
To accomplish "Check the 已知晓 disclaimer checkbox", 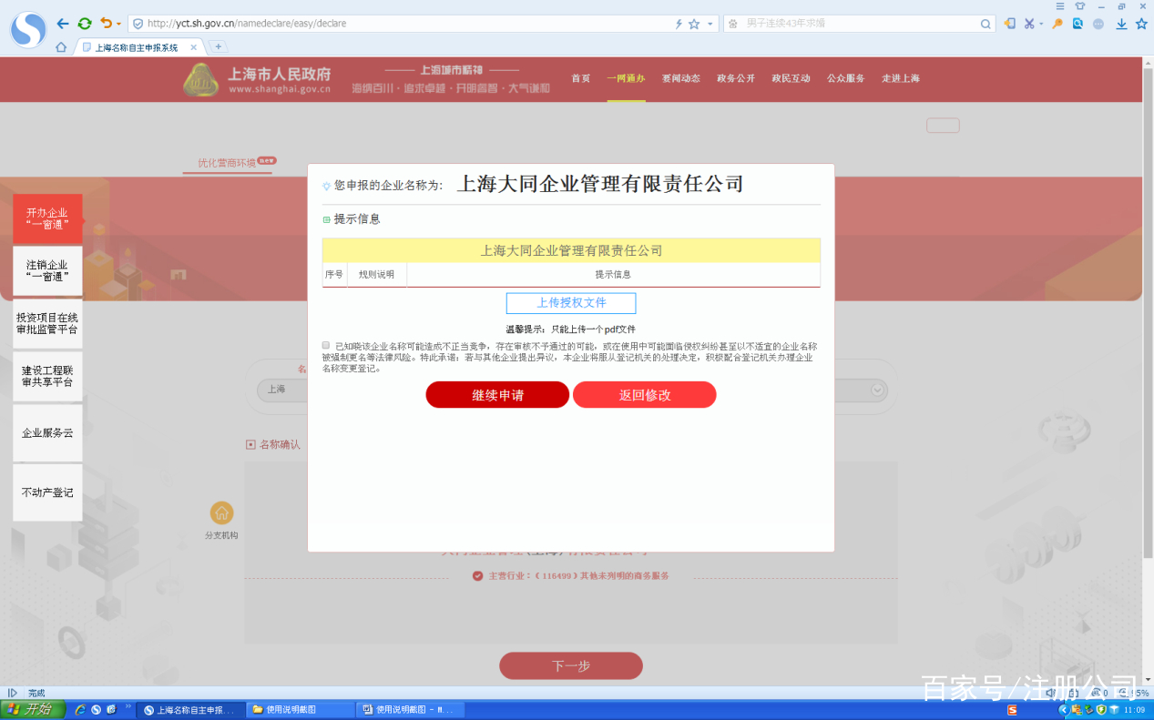I will coord(325,345).
